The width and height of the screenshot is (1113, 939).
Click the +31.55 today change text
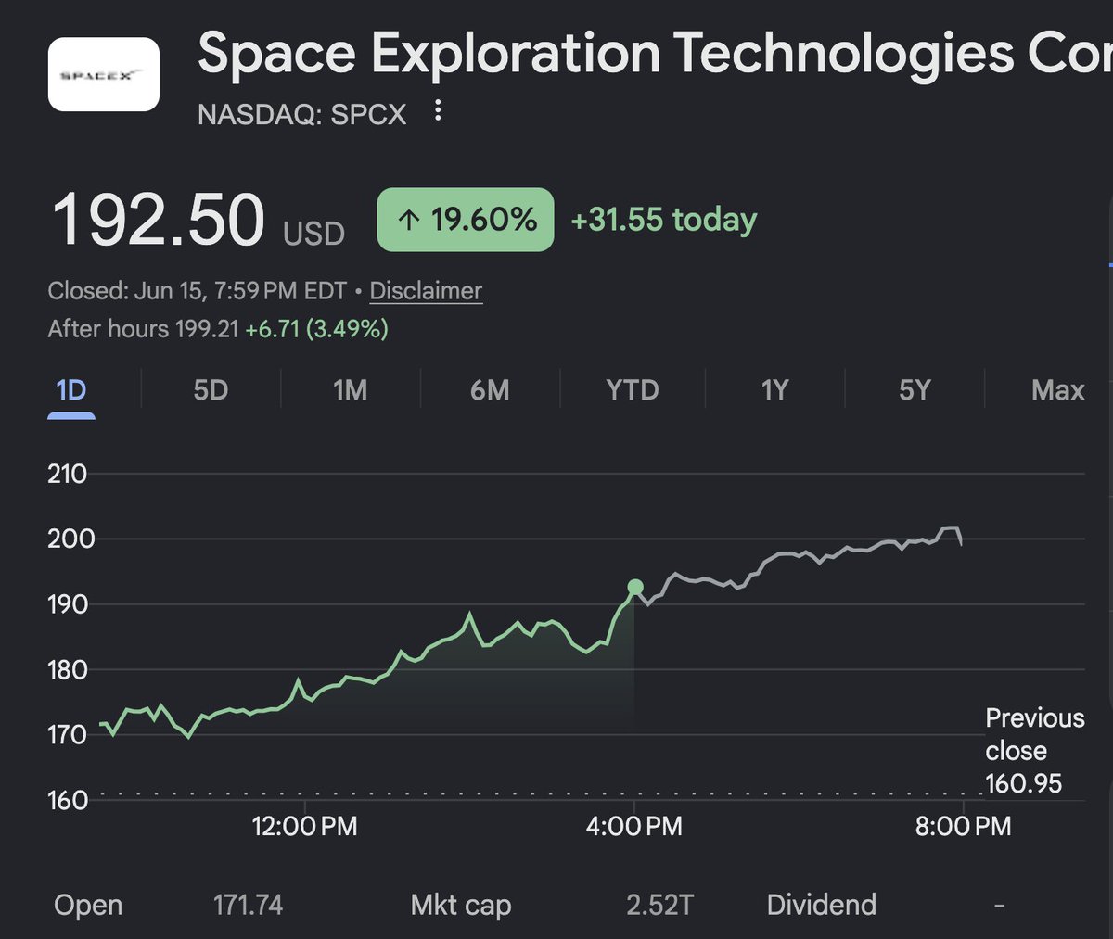[664, 220]
